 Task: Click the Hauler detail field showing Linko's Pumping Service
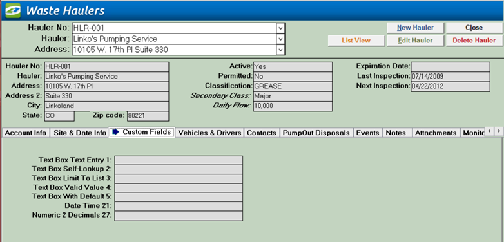click(106, 77)
